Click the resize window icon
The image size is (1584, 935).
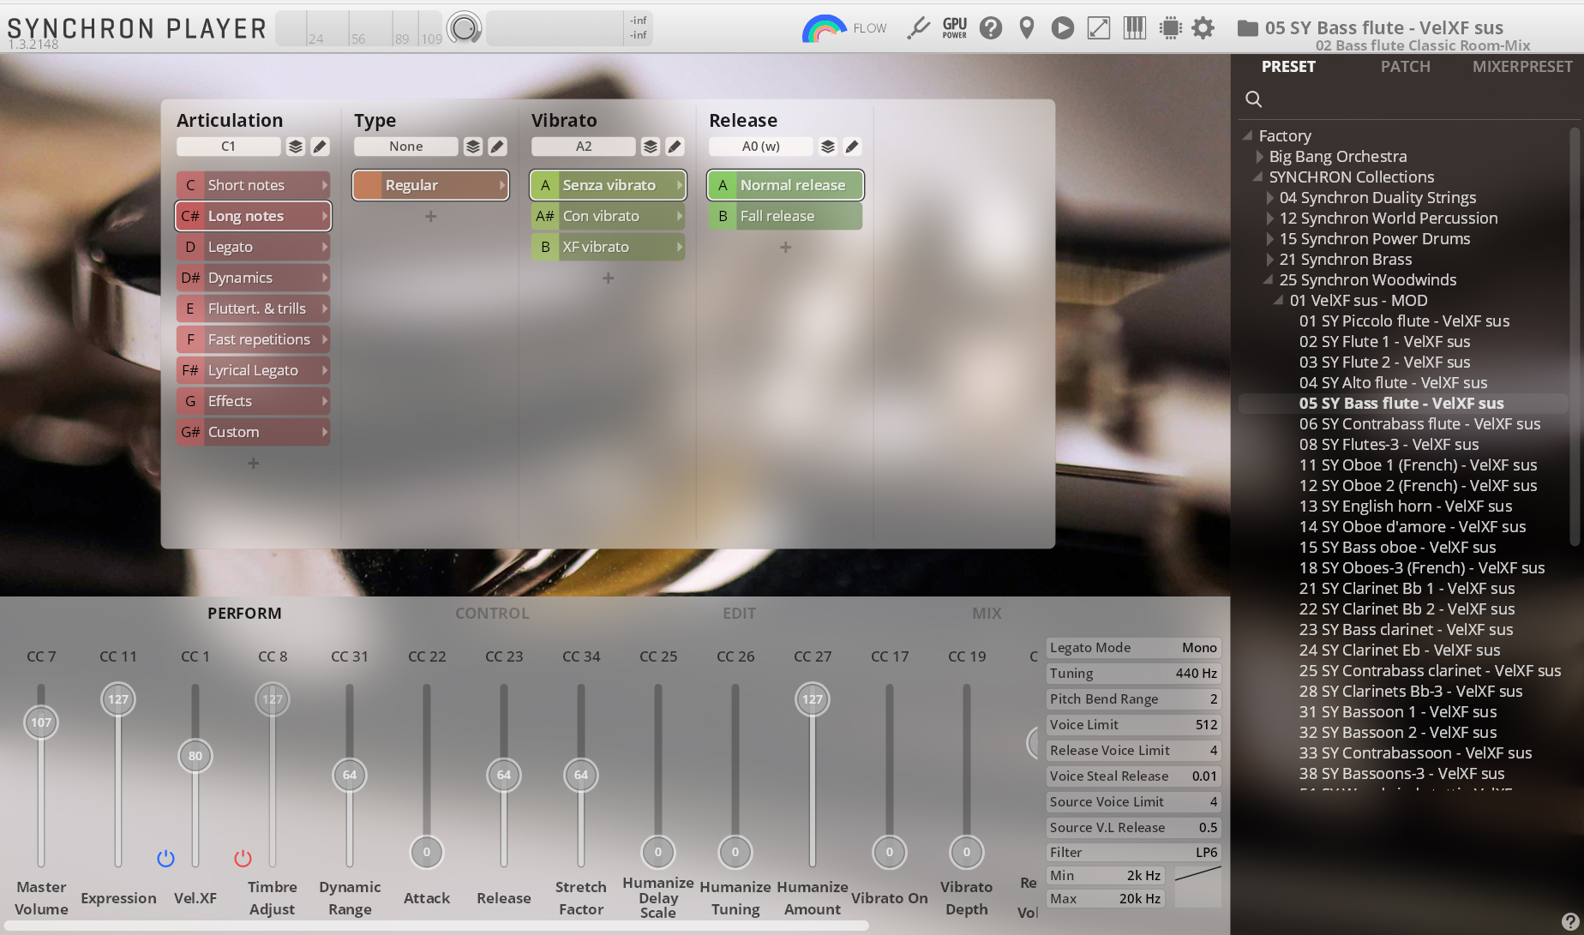(x=1099, y=28)
